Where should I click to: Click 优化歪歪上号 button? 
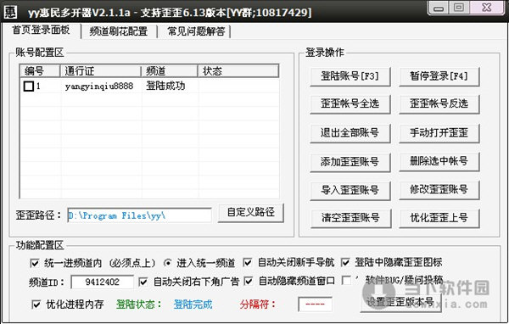tap(439, 218)
